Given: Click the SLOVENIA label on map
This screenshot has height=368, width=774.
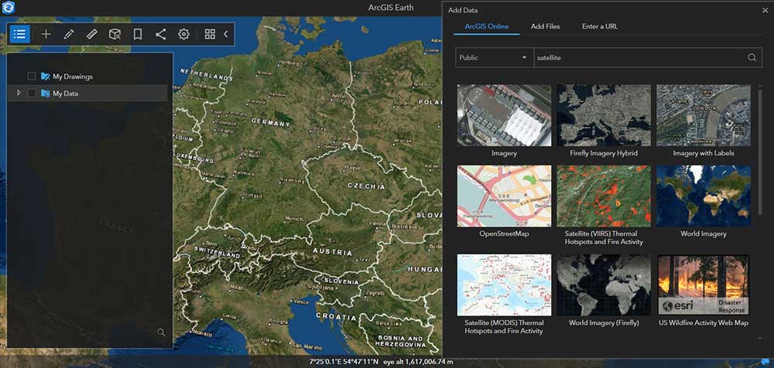Looking at the screenshot, I should pos(341,281).
